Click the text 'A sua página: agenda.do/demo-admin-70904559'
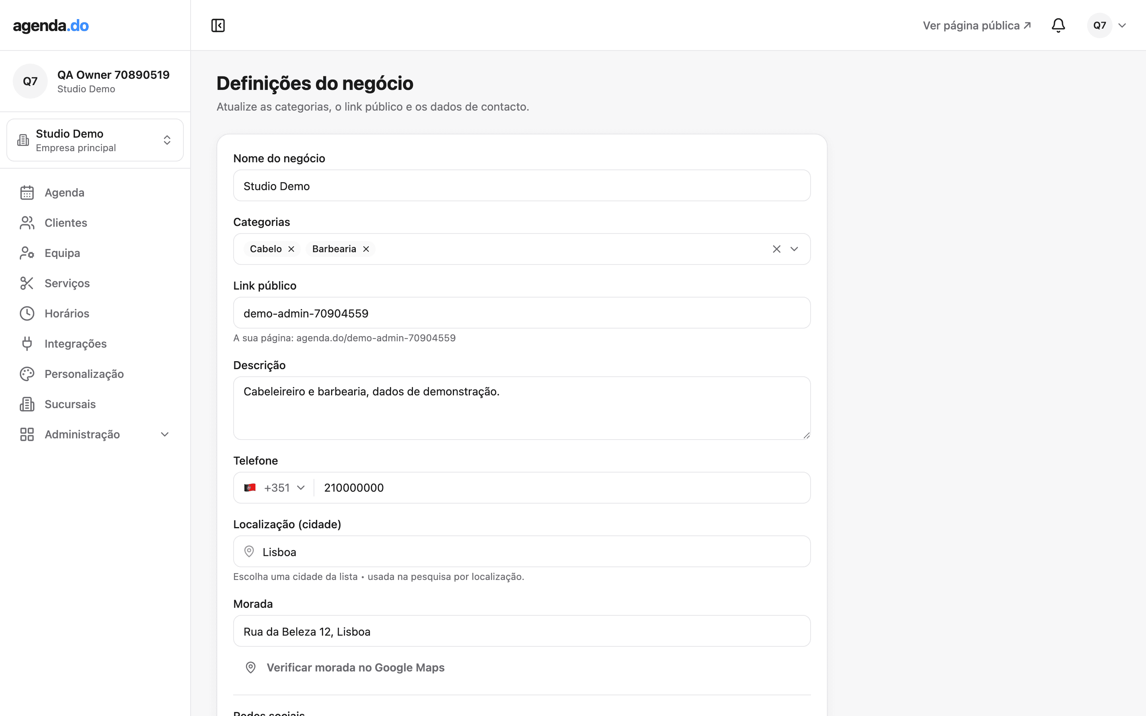 [x=344, y=338]
